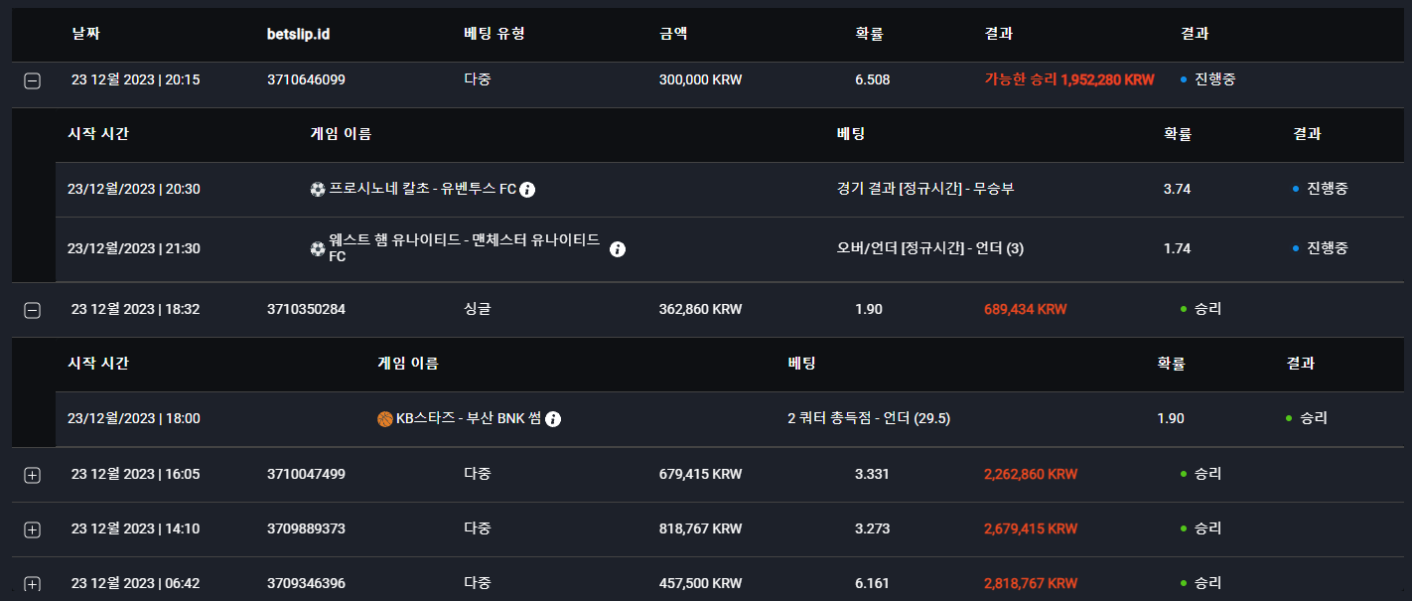Screen dimensions: 1412x601
Task: Sort by 금액 column header
Action: point(673,33)
